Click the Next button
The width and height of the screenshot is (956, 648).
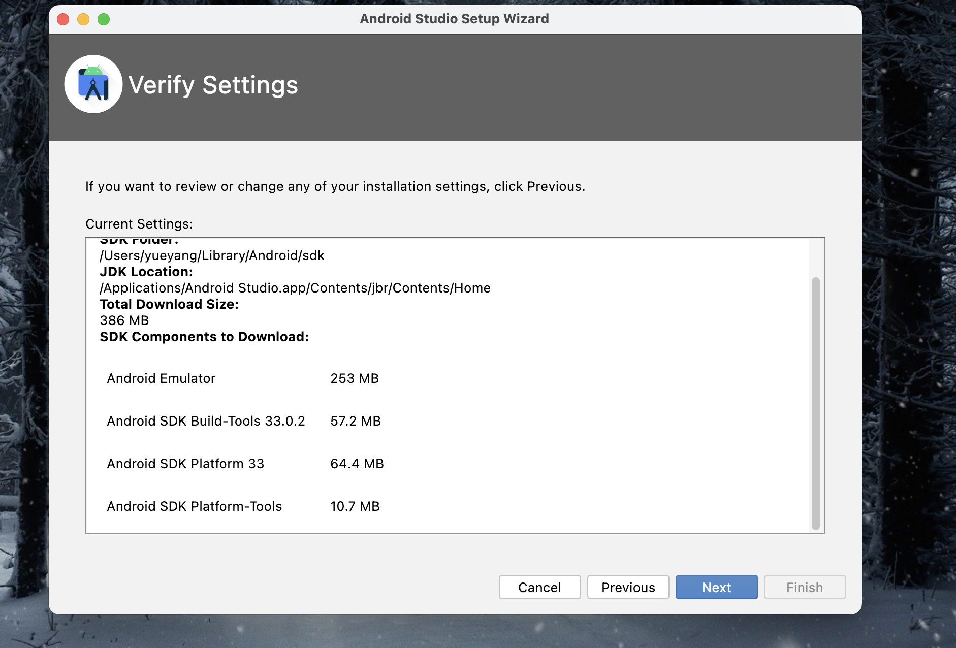pos(716,587)
